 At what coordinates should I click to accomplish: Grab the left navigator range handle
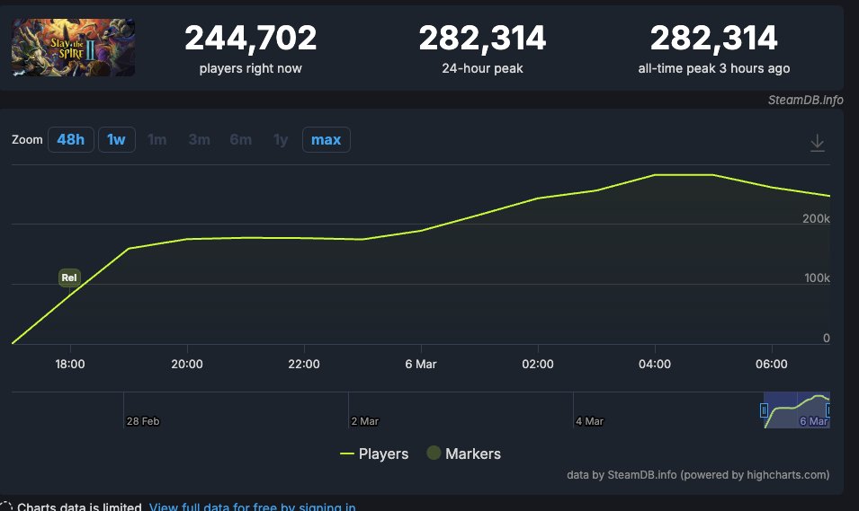point(764,410)
